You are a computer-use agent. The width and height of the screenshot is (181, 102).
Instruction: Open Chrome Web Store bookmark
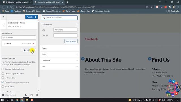pyautogui.click(x=32, y=11)
